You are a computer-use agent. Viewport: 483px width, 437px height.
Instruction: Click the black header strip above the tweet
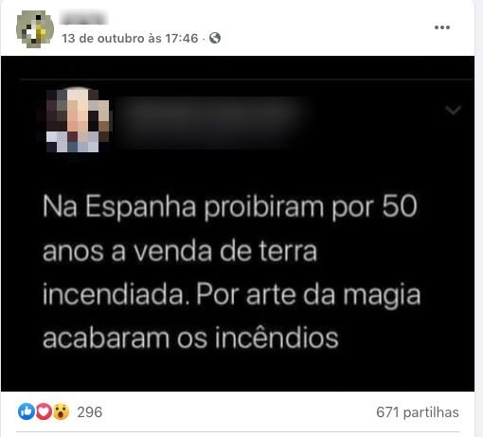coord(238,67)
